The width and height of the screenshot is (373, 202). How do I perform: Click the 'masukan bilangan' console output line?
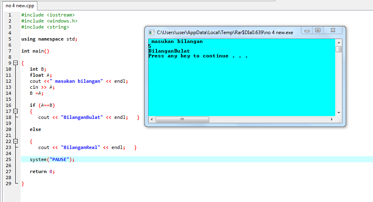click(177, 41)
